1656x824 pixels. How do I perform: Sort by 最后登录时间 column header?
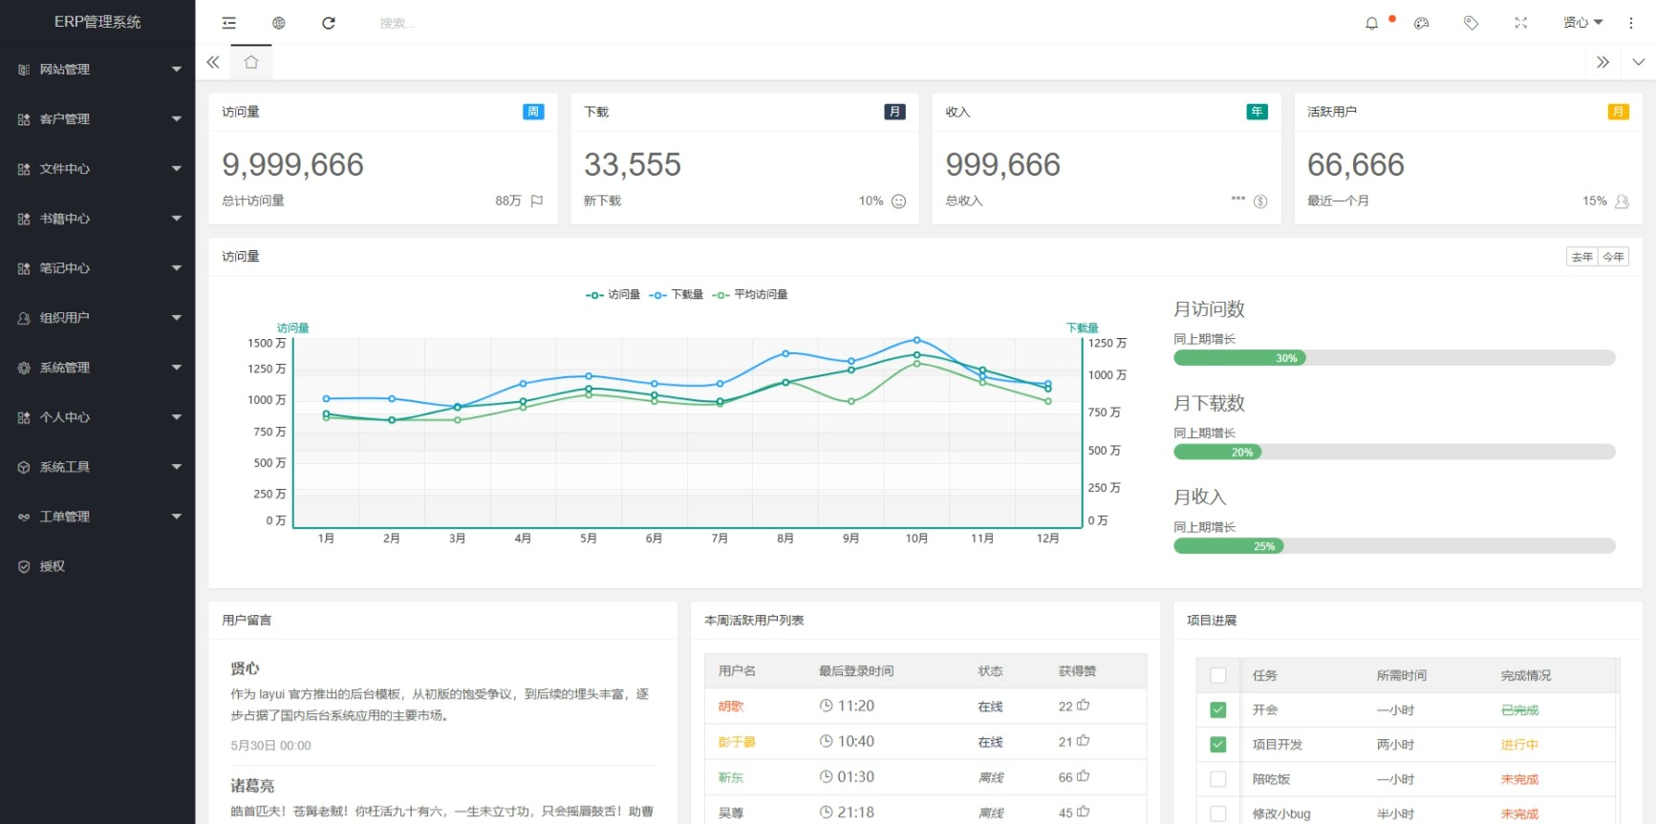(x=856, y=671)
